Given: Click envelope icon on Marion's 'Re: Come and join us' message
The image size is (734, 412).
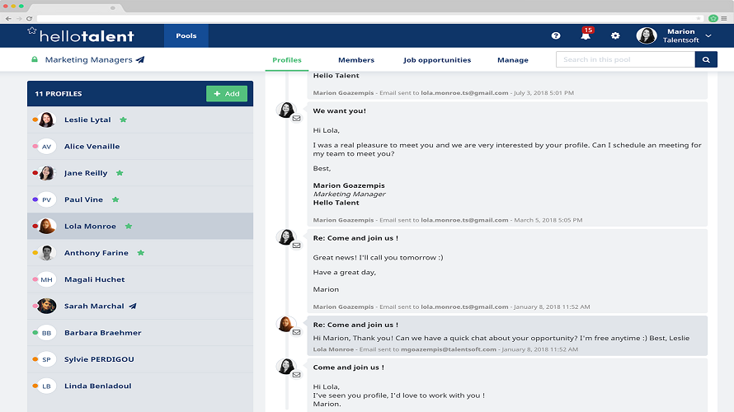Looking at the screenshot, I should pyautogui.click(x=296, y=246).
